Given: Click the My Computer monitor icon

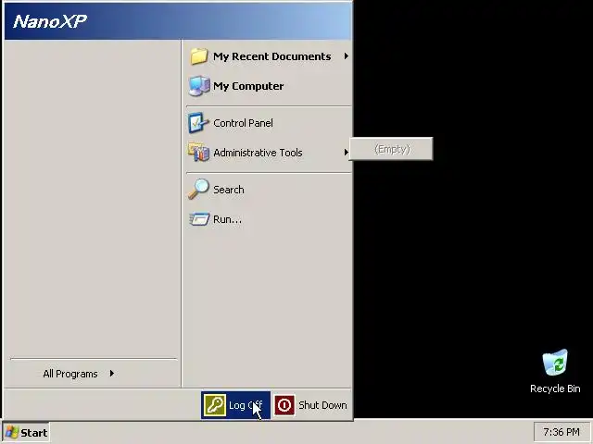Looking at the screenshot, I should (199, 86).
